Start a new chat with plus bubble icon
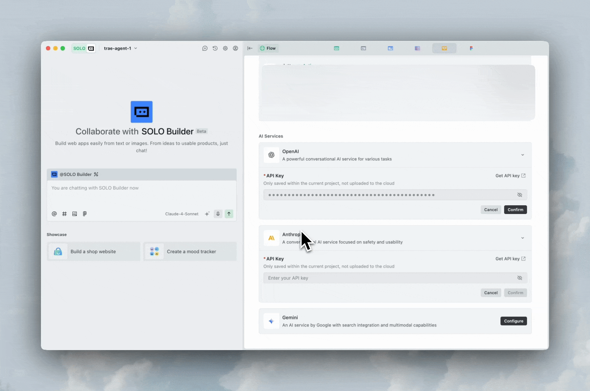The width and height of the screenshot is (590, 391). pyautogui.click(x=205, y=49)
